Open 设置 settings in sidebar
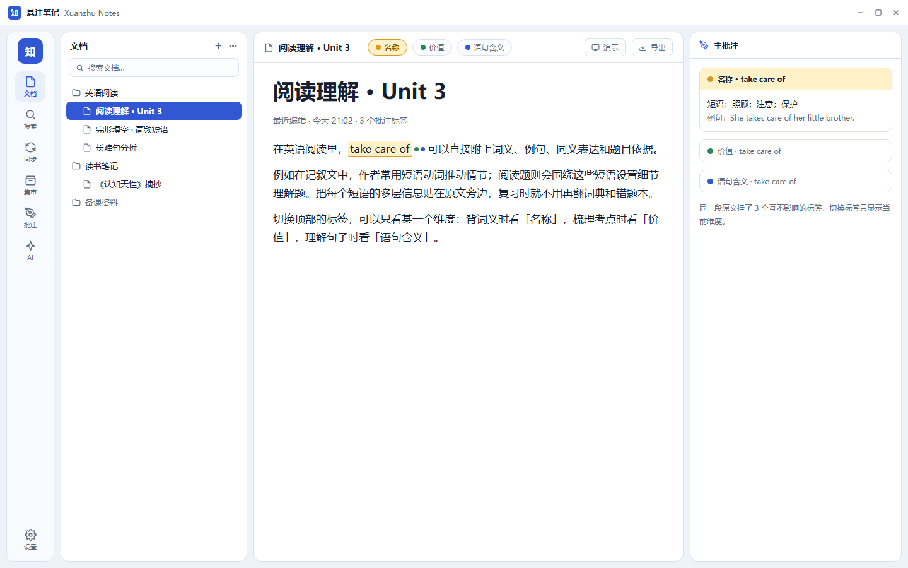This screenshot has width=908, height=568. [x=30, y=540]
